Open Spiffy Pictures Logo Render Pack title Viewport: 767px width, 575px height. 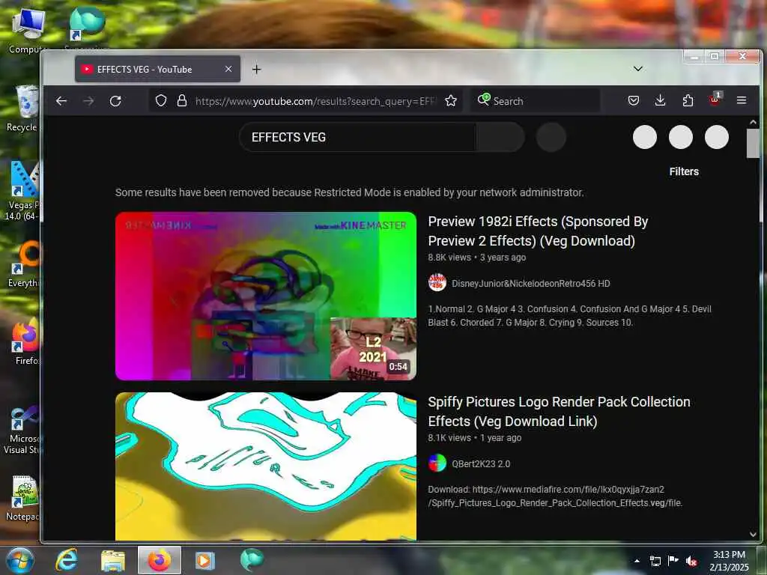pos(559,411)
